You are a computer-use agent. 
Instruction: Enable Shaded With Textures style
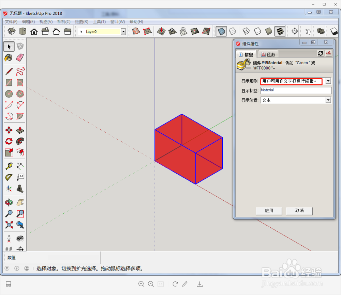click(280, 32)
